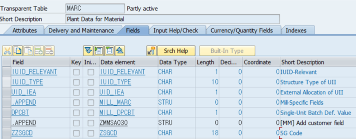The height and width of the screenshot is (139, 356).
Task: Click the Length column header
Action: point(207,62)
